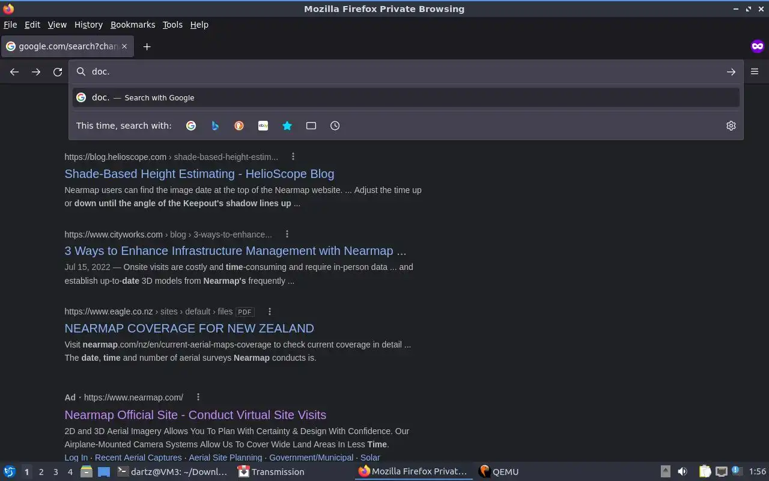Search Bookmarks via the star icon
The image size is (769, 481).
287,126
